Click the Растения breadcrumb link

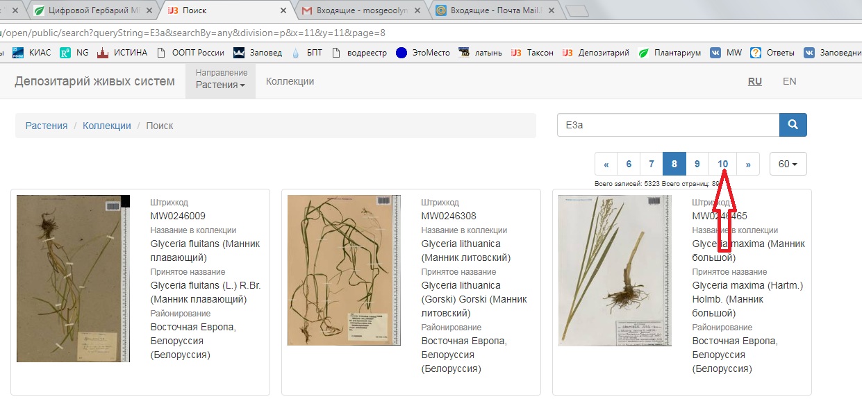47,126
